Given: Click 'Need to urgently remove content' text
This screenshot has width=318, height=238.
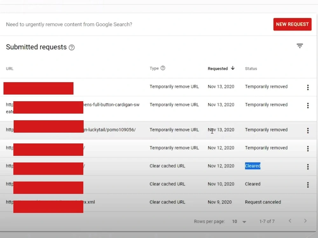Looking at the screenshot, I should click(x=69, y=24).
